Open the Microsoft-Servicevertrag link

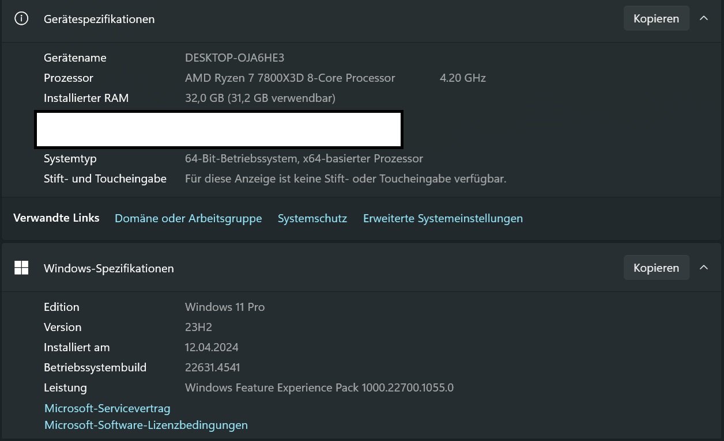pyautogui.click(x=107, y=408)
